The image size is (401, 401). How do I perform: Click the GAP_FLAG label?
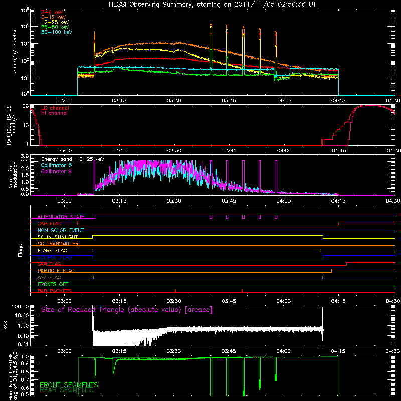point(49,224)
